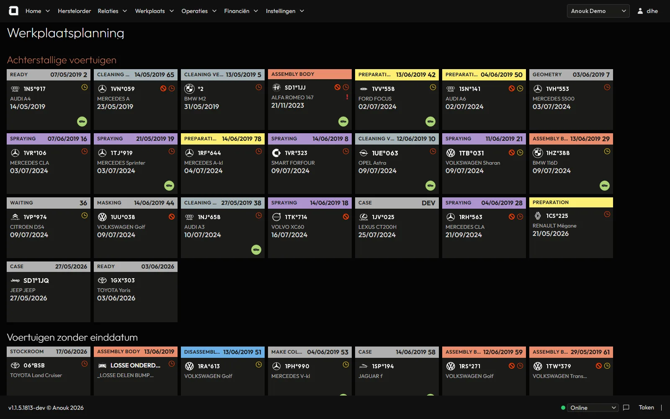
Task: Click the yellow PREPARATION header on 1CS*225 card
Action: 571,202
